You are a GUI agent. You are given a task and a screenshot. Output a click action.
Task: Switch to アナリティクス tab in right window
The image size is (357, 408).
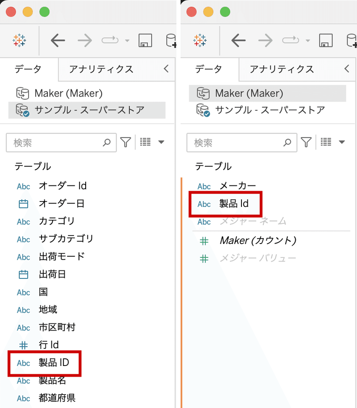(282, 69)
